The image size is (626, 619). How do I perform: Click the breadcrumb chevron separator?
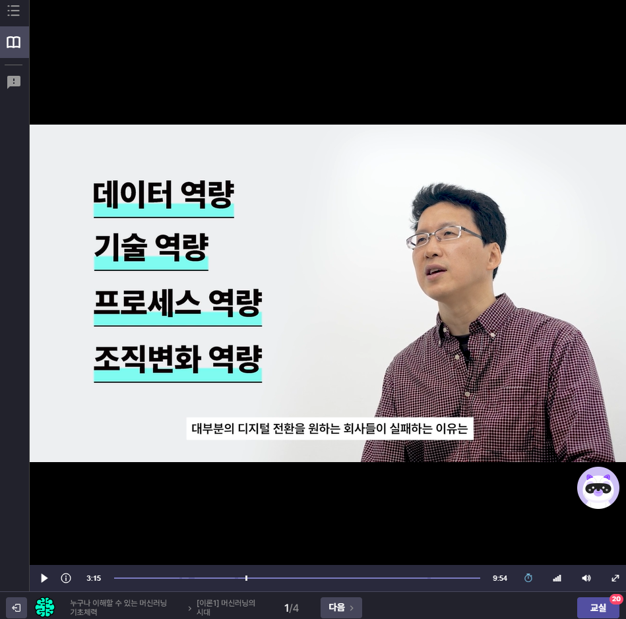(189, 608)
